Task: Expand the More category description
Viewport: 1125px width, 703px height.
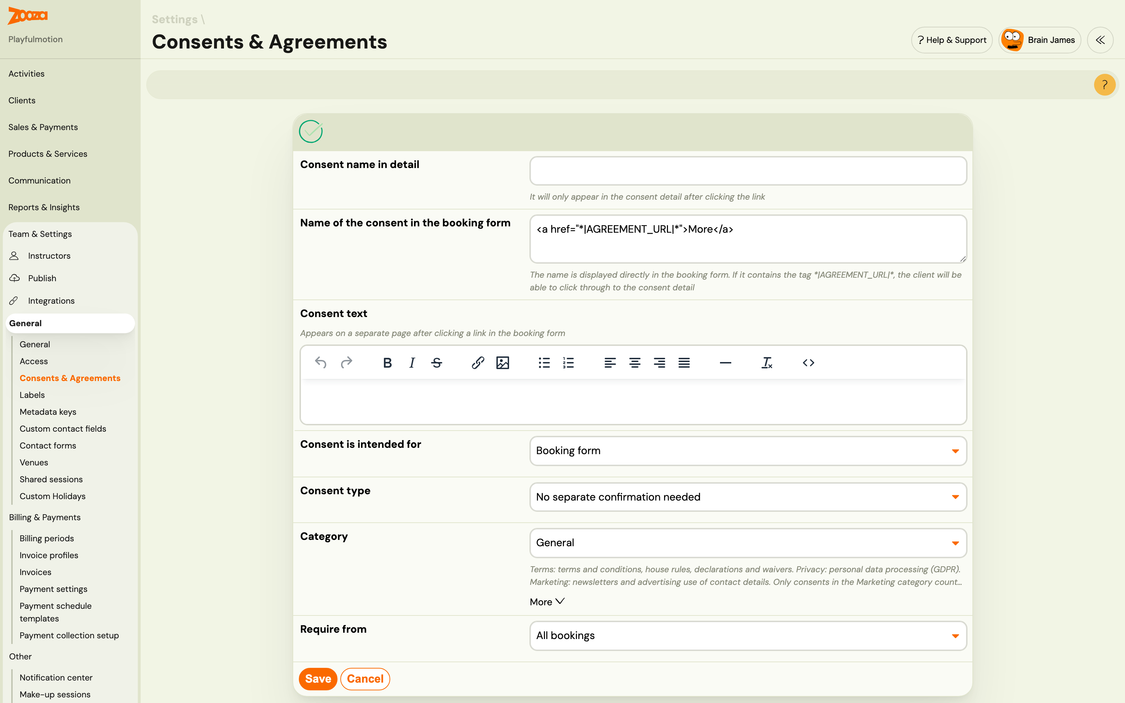Action: pyautogui.click(x=547, y=602)
